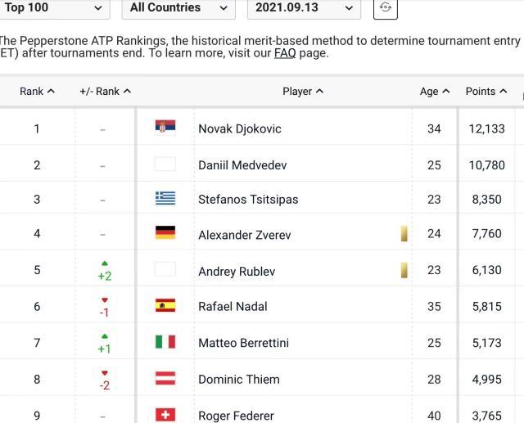
Task: Click Swiss flag beside Roger Federer
Action: 165,415
